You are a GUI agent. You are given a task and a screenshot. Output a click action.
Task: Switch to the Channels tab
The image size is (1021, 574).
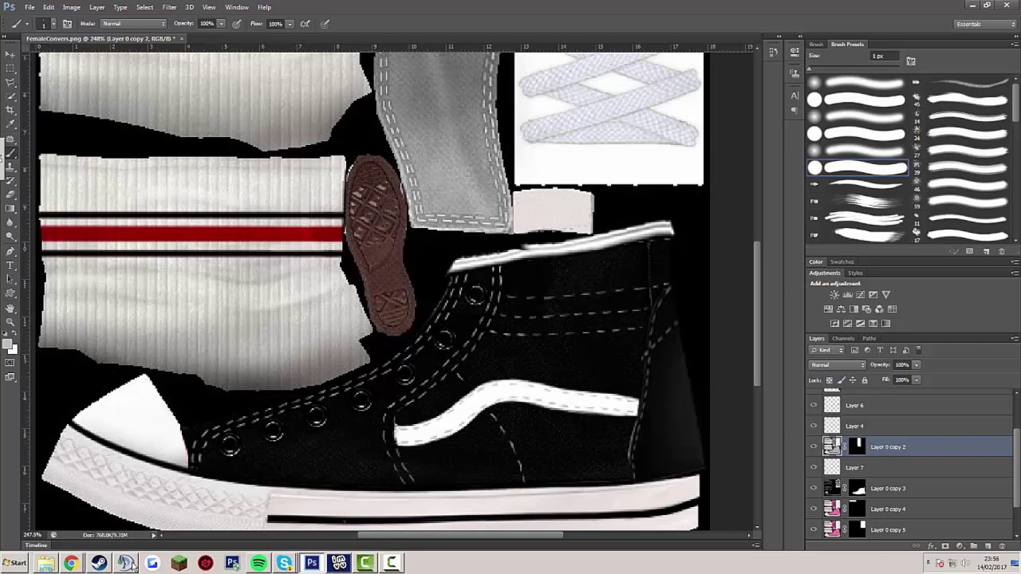click(843, 339)
